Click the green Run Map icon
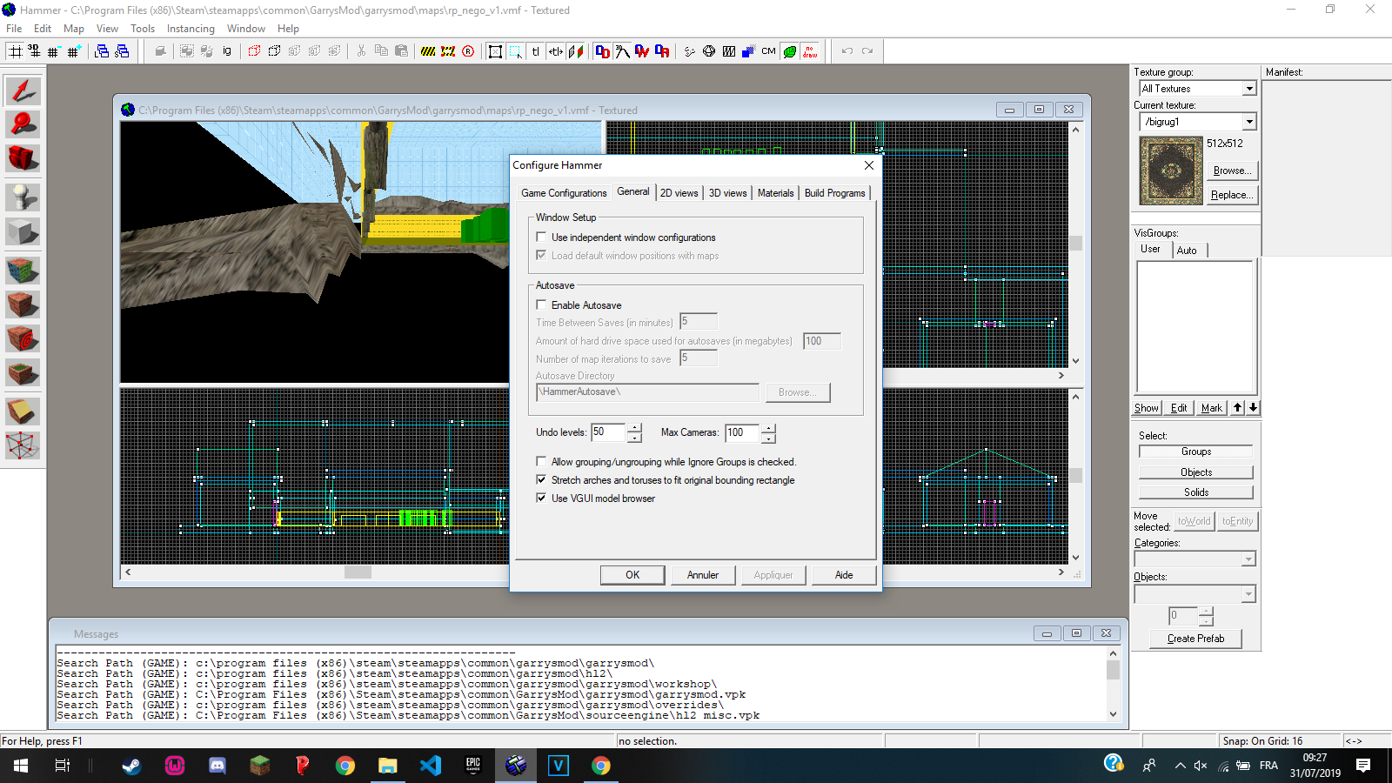The image size is (1392, 783). pyautogui.click(x=790, y=51)
